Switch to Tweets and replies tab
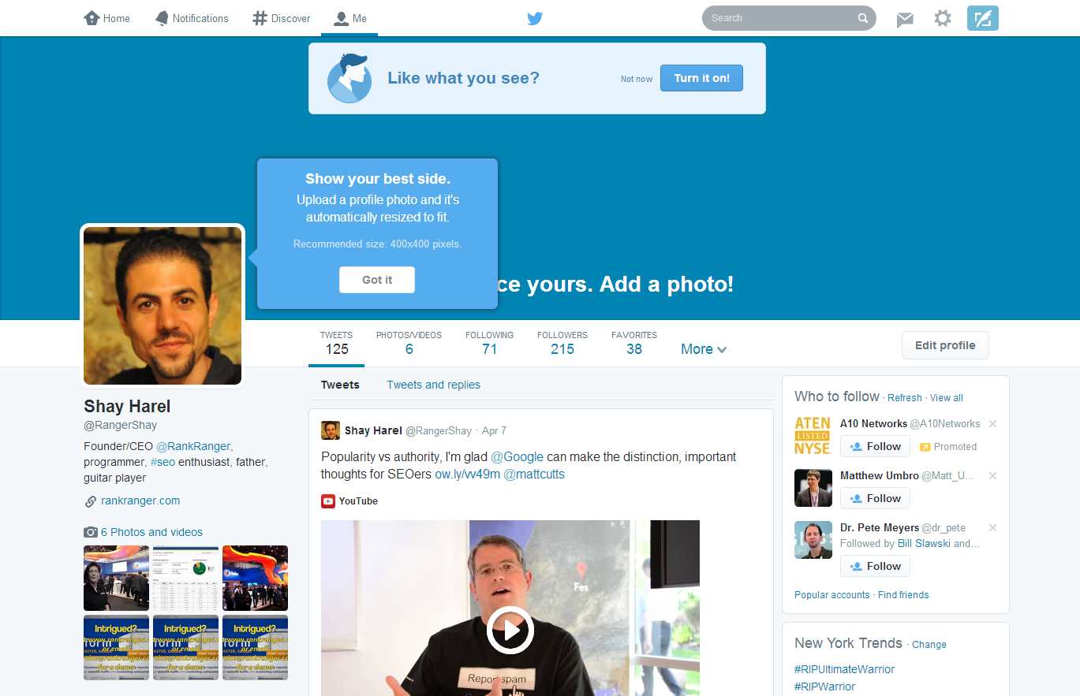The width and height of the screenshot is (1080, 696). coord(433,385)
